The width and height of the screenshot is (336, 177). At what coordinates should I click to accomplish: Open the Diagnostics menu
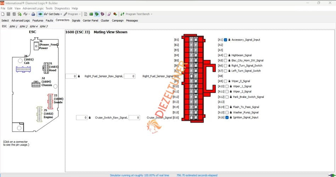(x=62, y=8)
